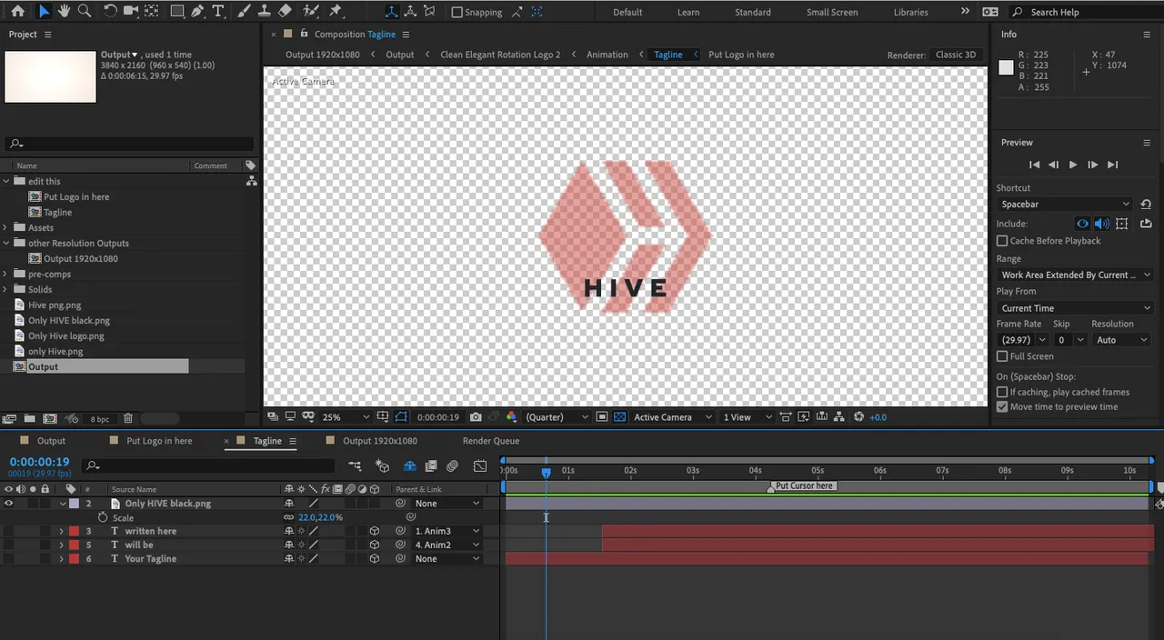Click Clean Elegant Rotation Logo 2 breadcrumb

pyautogui.click(x=500, y=55)
